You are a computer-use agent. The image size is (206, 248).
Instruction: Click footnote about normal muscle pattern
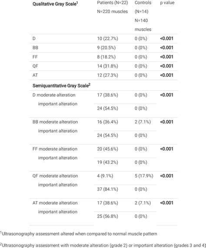(79, 234)
